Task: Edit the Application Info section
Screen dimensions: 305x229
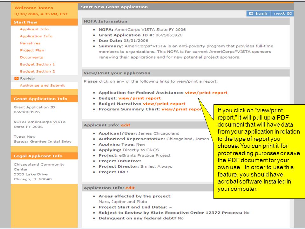Action: pyautogui.click(x=130, y=188)
